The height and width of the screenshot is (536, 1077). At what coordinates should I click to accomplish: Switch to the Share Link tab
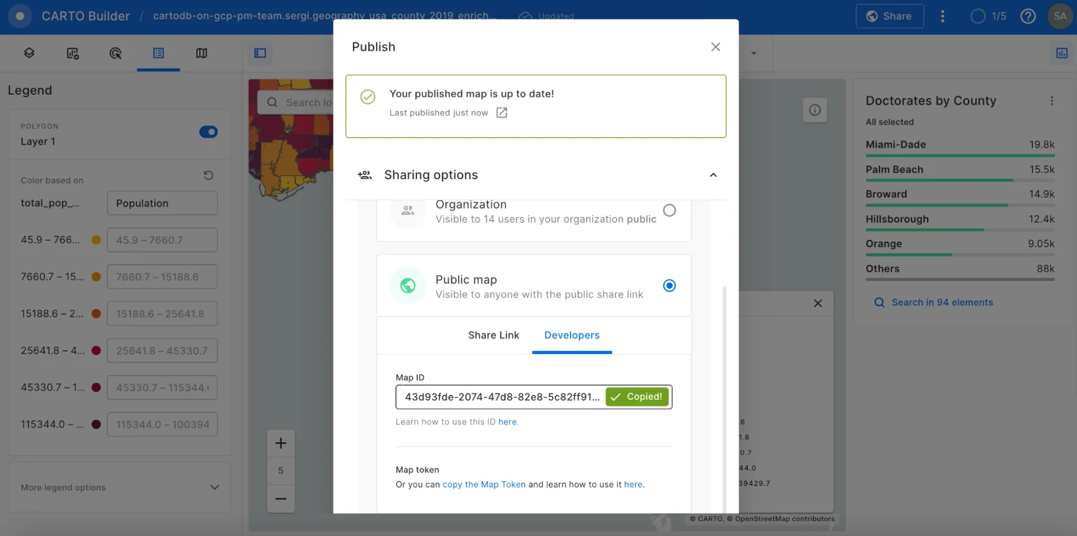(493, 335)
